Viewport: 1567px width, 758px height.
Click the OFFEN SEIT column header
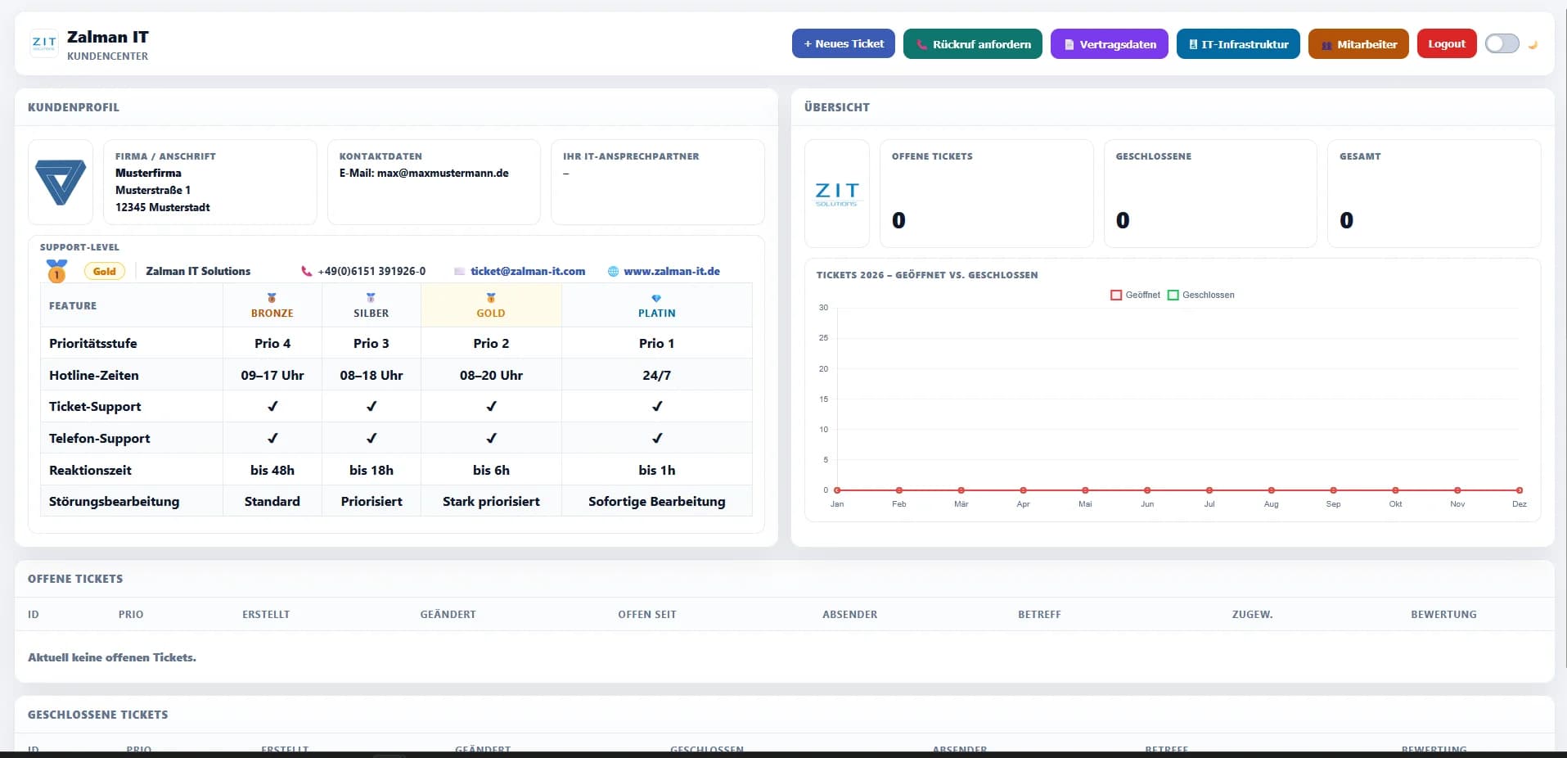point(647,614)
